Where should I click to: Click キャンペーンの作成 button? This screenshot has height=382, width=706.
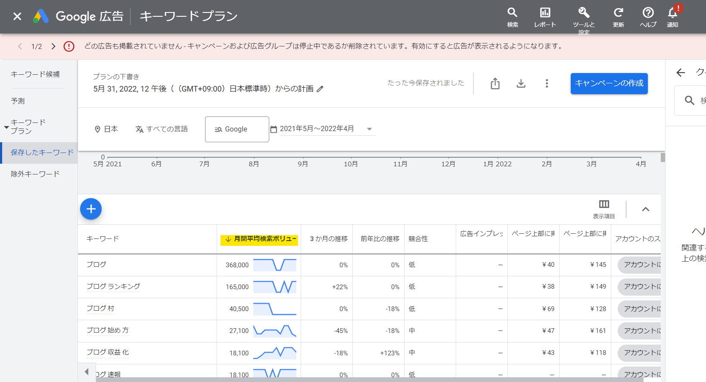tap(609, 83)
